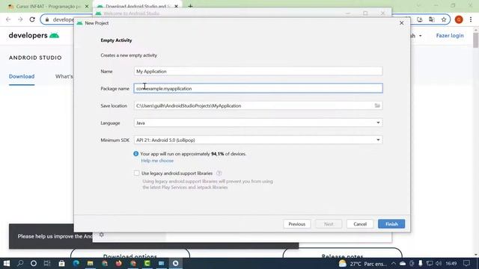Browse for a save location folder
The width and height of the screenshot is (479, 269).
[x=377, y=105]
